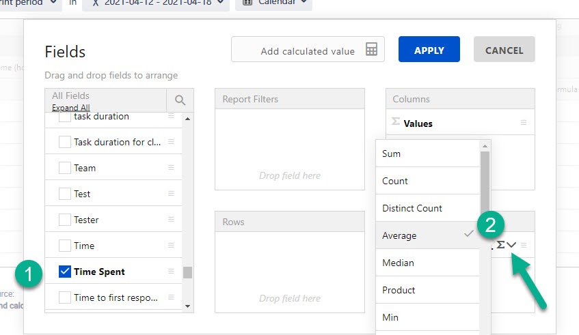Open the aggregation dropdown chevron next to sigma
The width and height of the screenshot is (579, 335).
coord(511,245)
